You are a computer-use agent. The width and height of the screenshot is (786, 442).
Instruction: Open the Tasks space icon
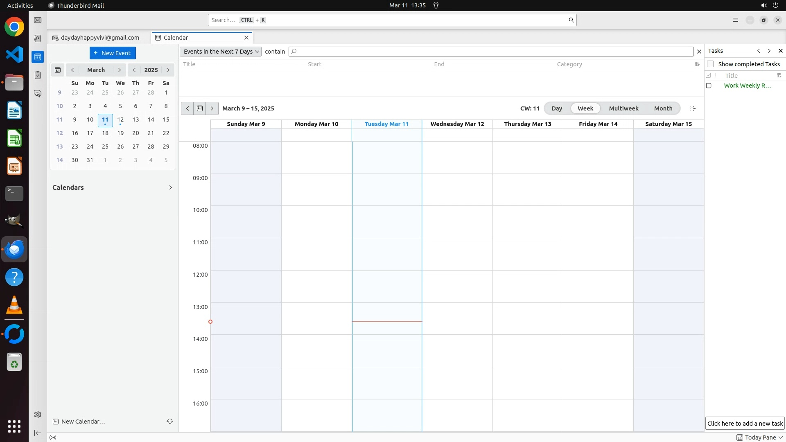tap(38, 75)
